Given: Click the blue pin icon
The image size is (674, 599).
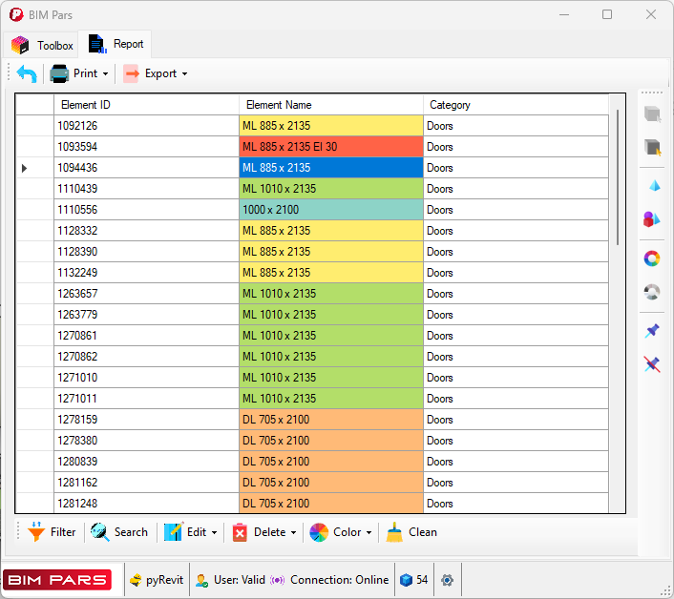Looking at the screenshot, I should tap(653, 331).
